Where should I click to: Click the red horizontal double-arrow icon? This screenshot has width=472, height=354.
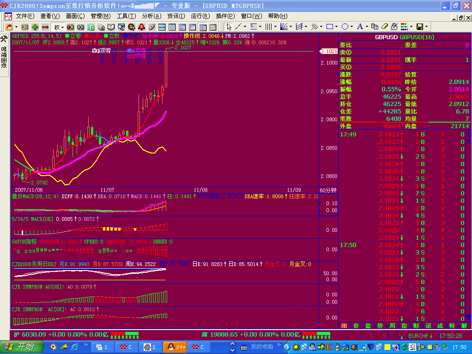pyautogui.click(x=45, y=27)
